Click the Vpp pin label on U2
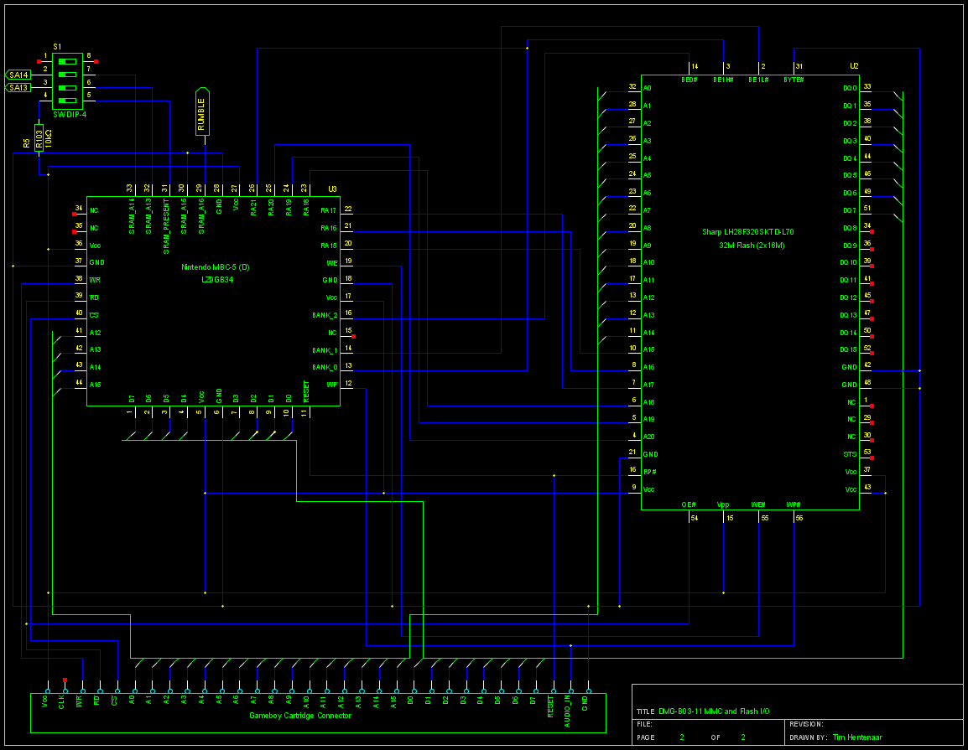Viewport: 968px width, 750px height. (x=723, y=504)
